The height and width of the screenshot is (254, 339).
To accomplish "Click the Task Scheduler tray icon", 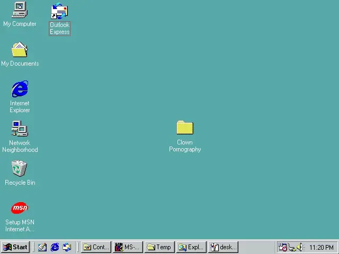I will 282,247.
